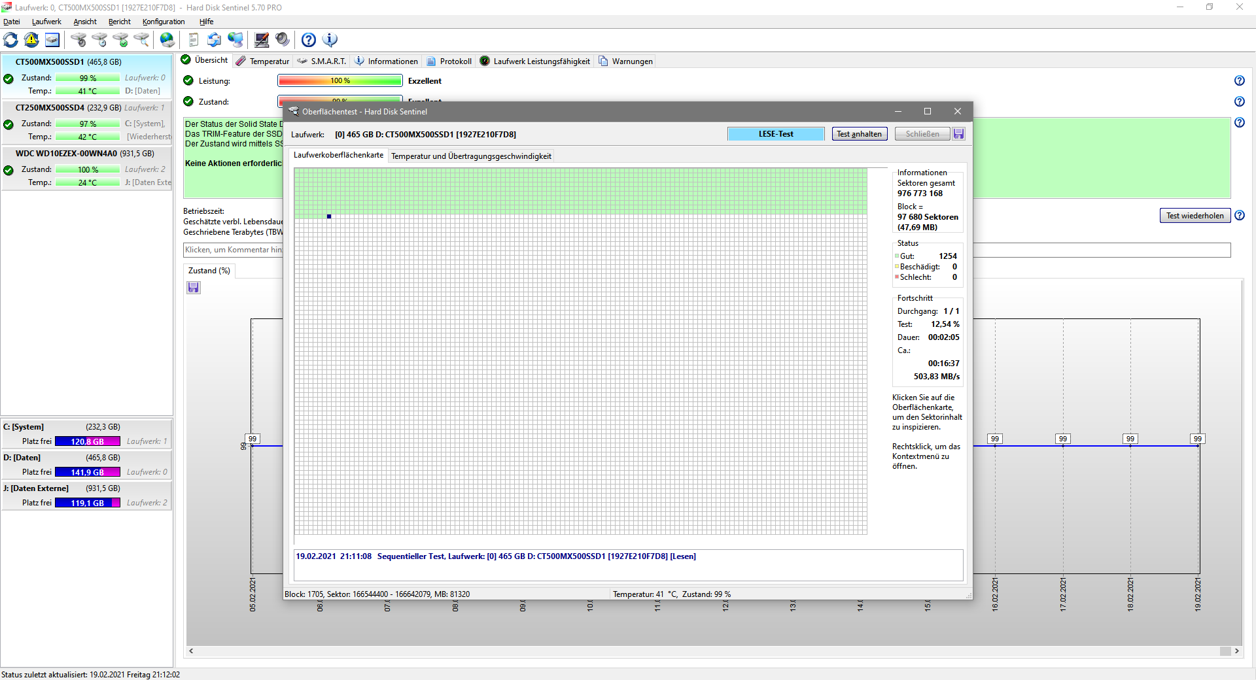Open Temperatur und Übertragungsgeschwindigkeit tab
Image resolution: width=1256 pixels, height=680 pixels.
click(x=471, y=156)
